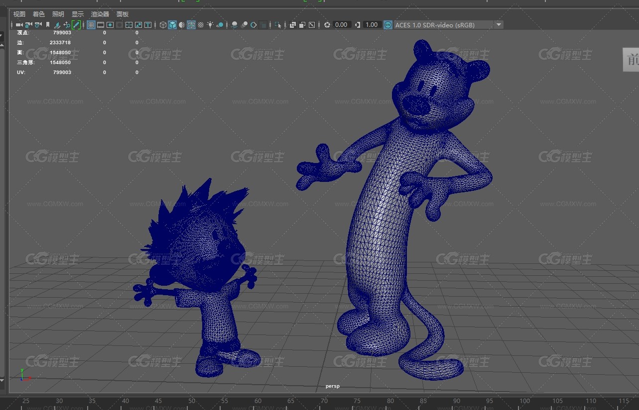The width and height of the screenshot is (639, 410).
Task: Click the 三角形 count 1548050
Action: pyautogui.click(x=60, y=63)
